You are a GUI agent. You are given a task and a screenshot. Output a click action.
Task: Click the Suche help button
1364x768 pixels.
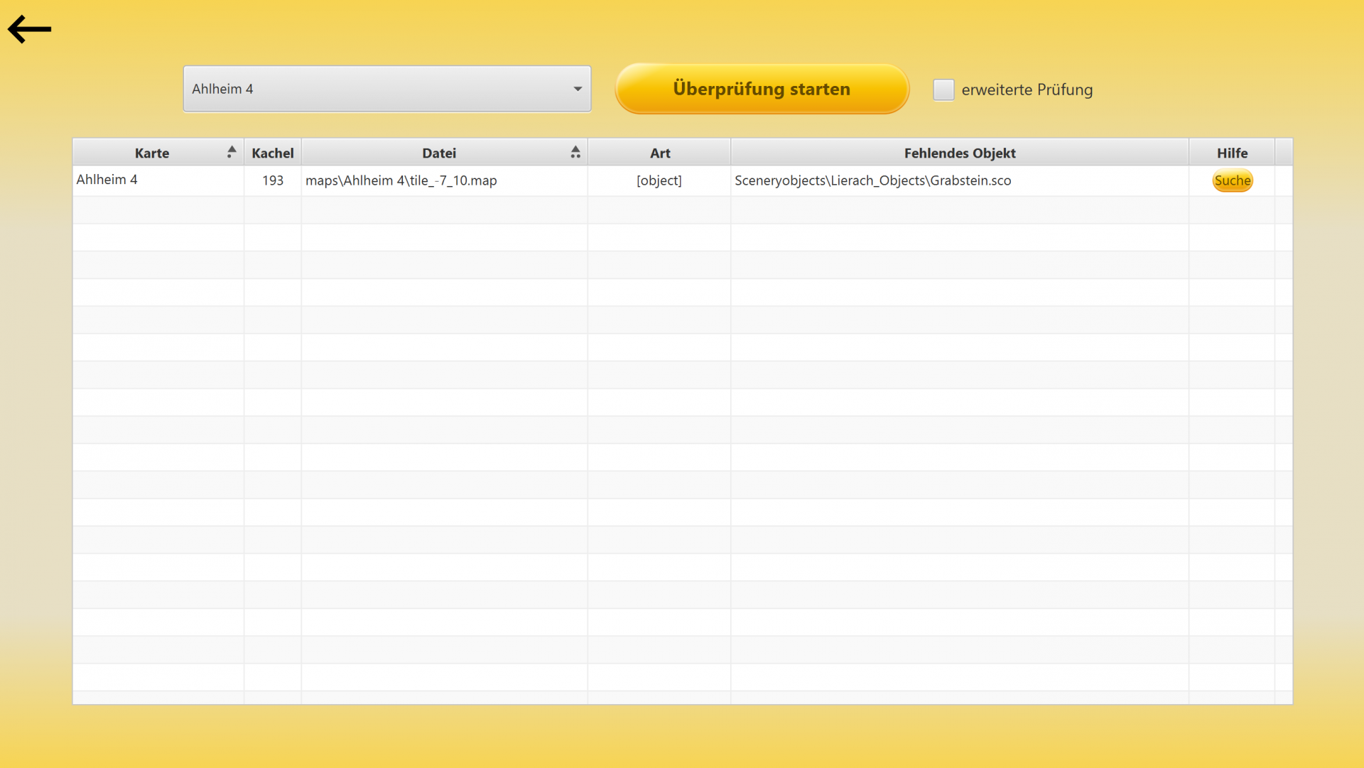pyautogui.click(x=1232, y=180)
